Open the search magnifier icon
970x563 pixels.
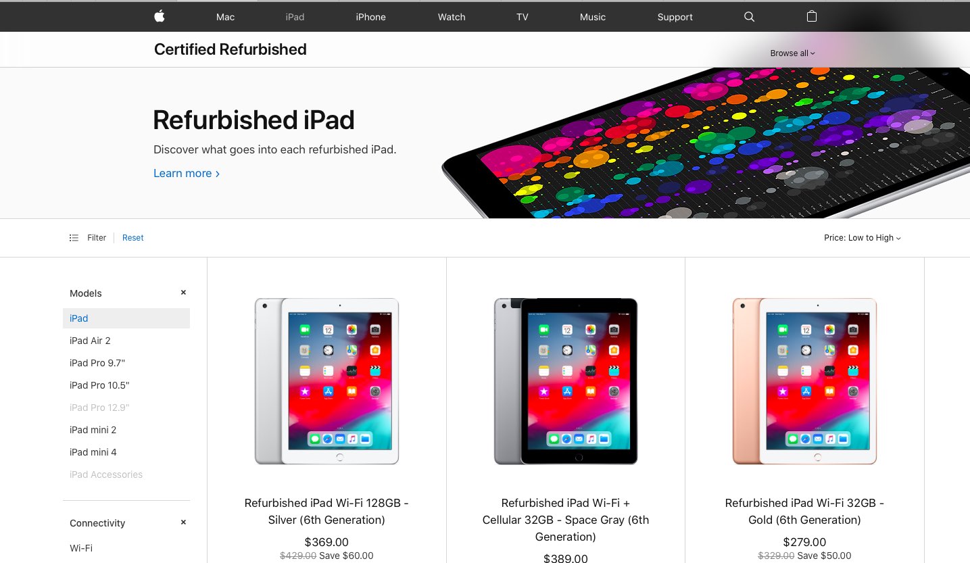(x=749, y=17)
